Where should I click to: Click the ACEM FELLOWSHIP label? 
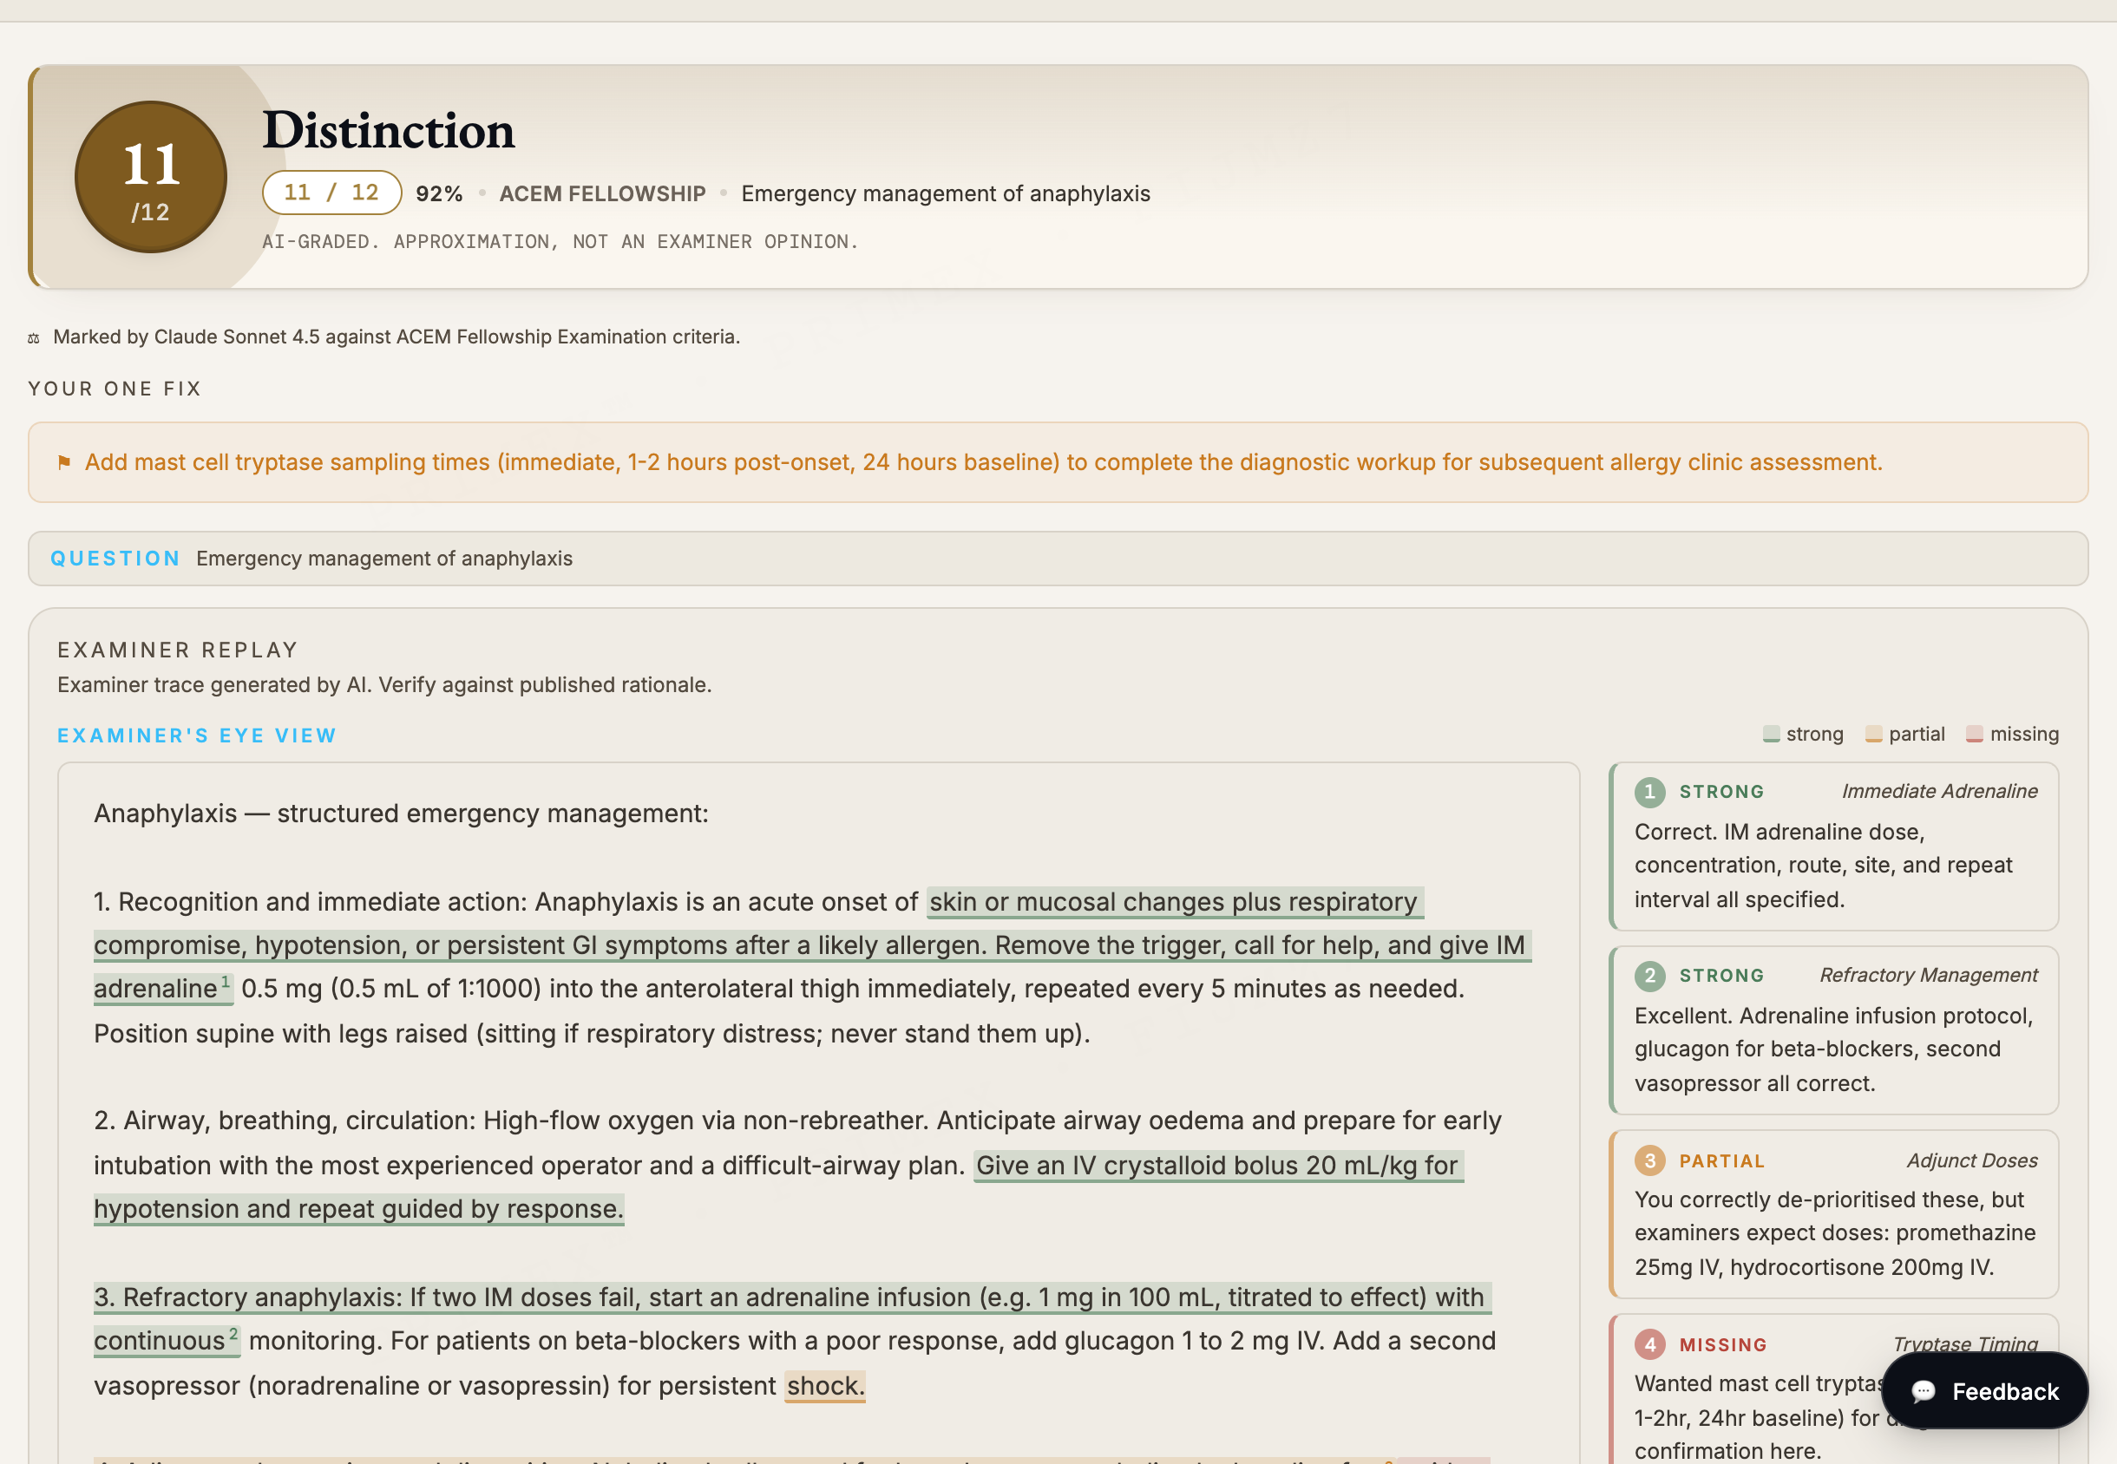click(603, 193)
